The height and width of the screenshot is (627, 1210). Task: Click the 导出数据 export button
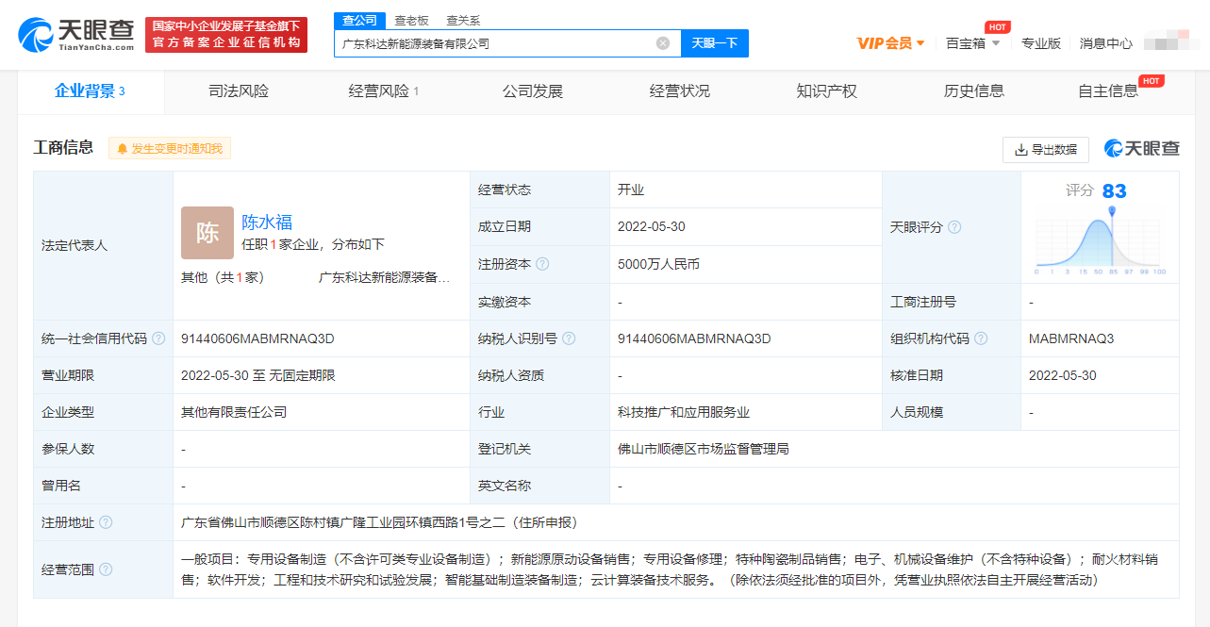(1046, 150)
